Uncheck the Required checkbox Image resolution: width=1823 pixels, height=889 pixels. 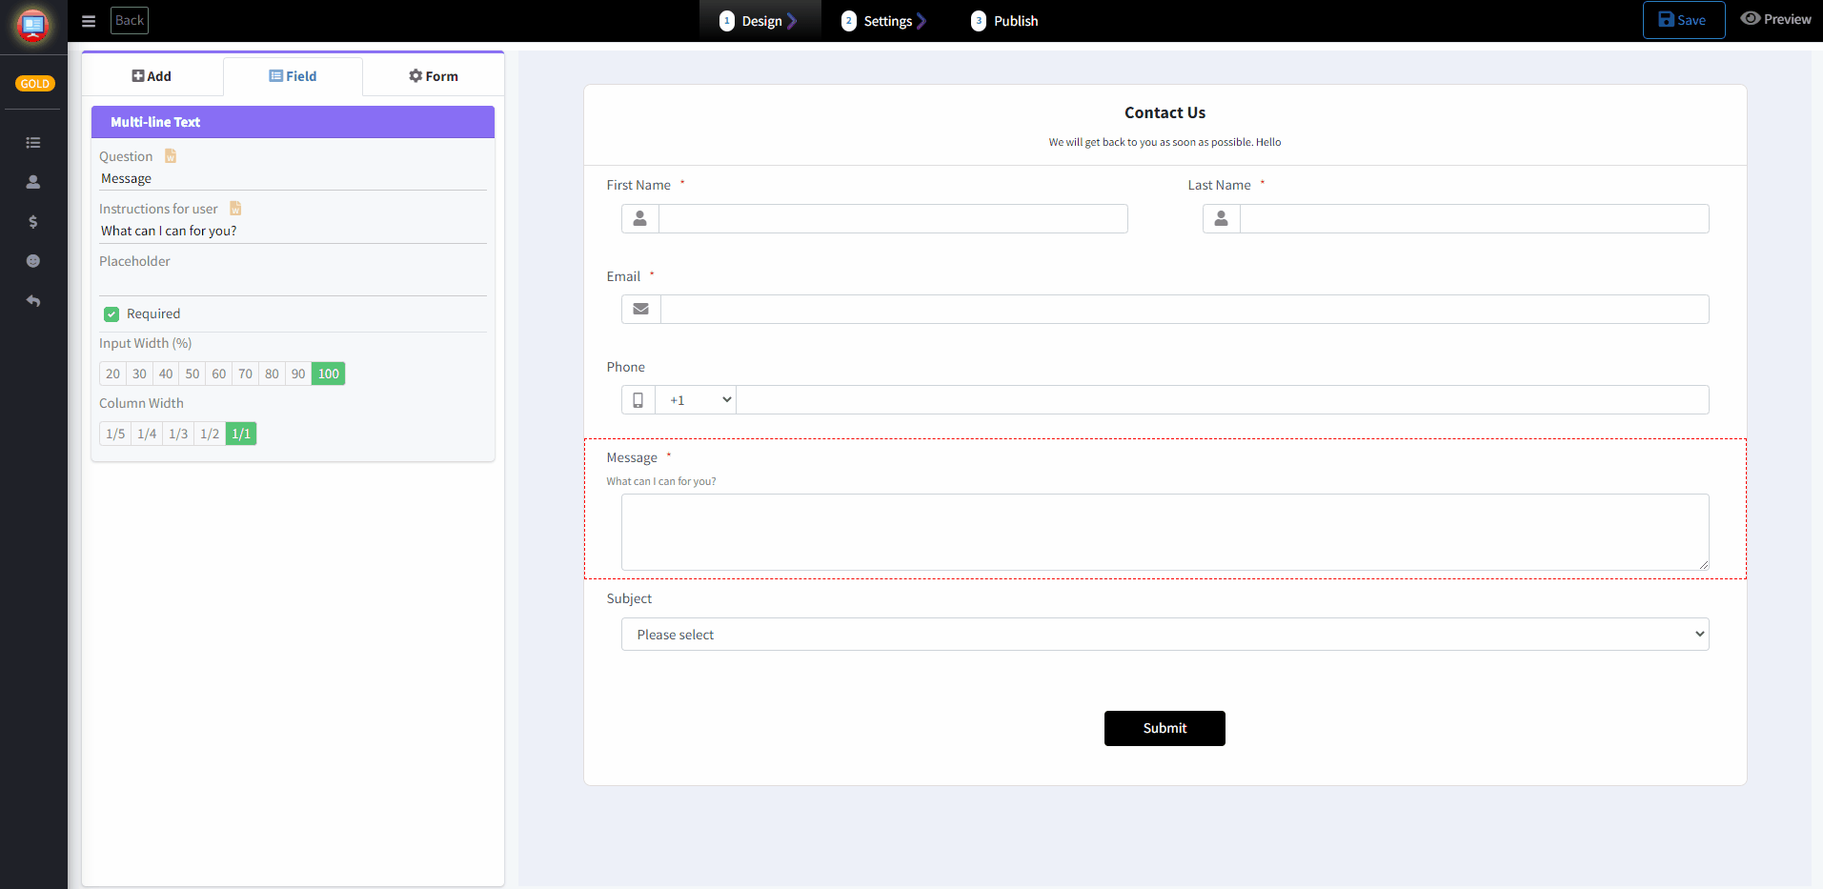pos(111,313)
